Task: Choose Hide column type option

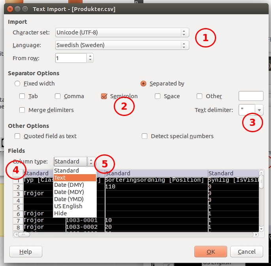Action: (75, 213)
